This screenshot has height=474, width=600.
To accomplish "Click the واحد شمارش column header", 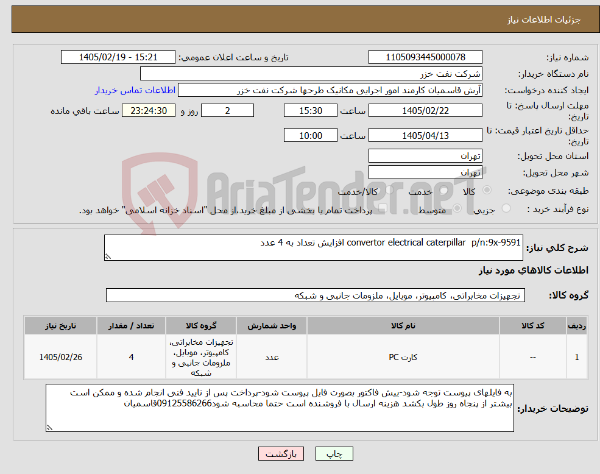I will click(x=272, y=325).
